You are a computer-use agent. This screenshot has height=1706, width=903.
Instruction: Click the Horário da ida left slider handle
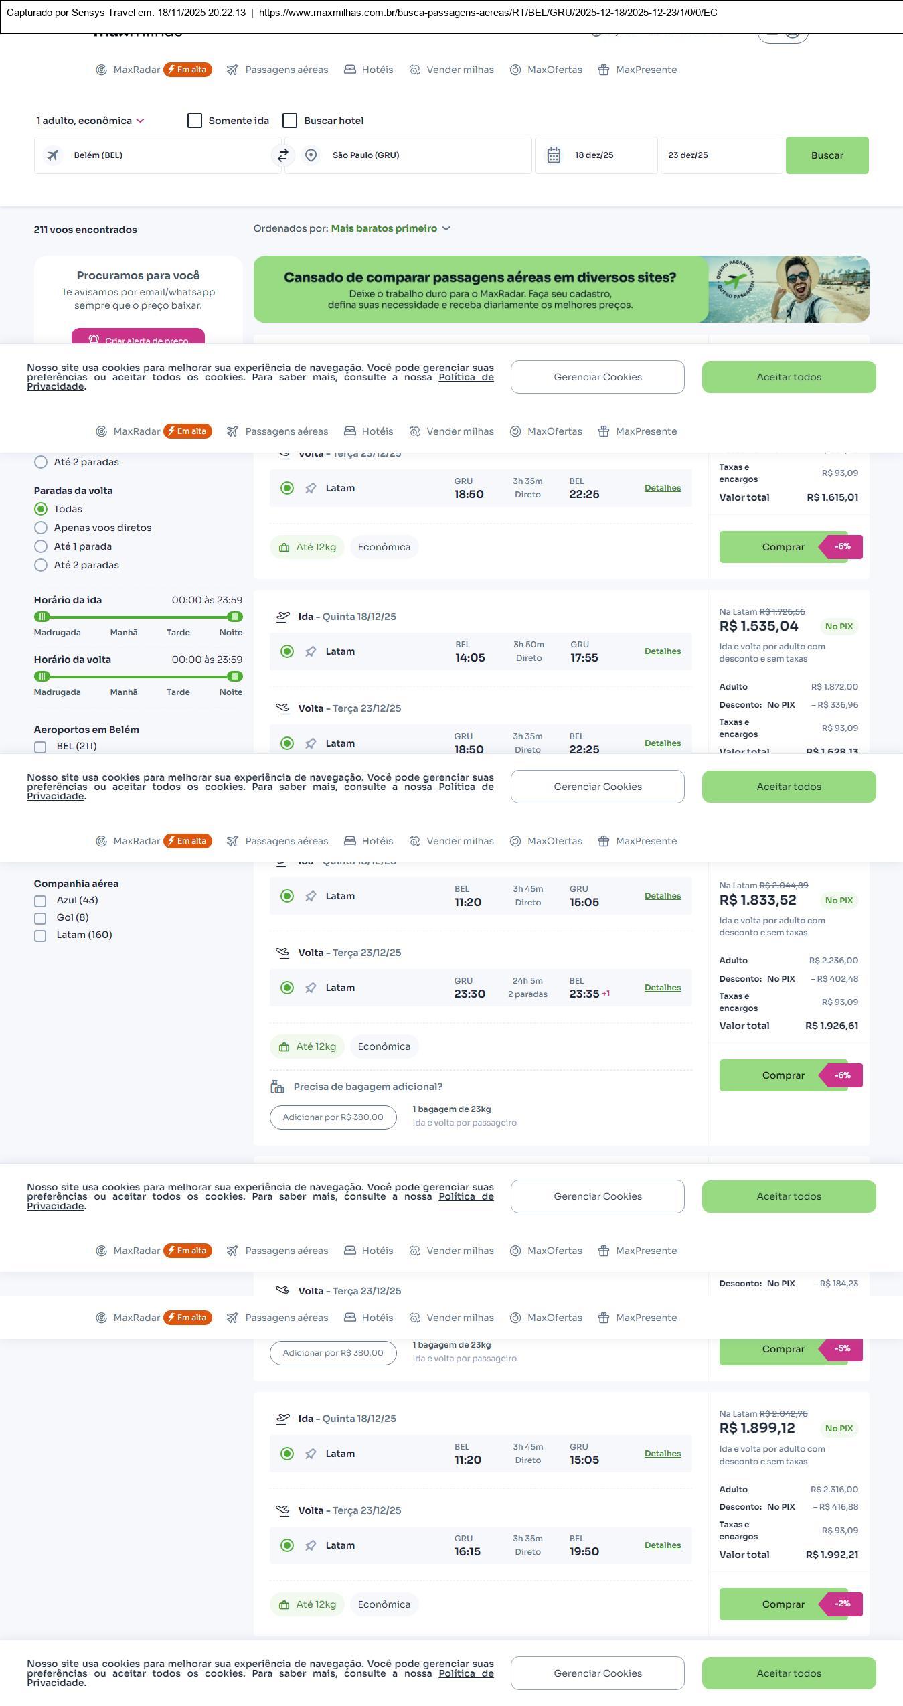coord(42,617)
